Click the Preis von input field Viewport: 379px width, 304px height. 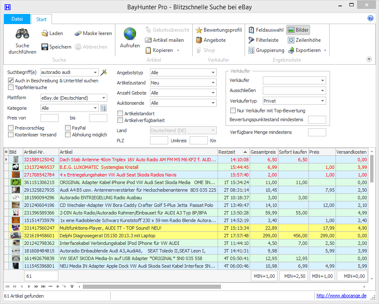click(49, 118)
